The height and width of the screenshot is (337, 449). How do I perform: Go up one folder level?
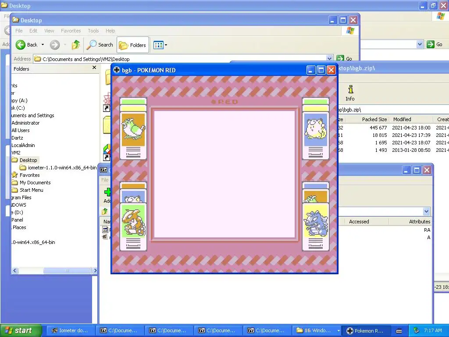pyautogui.click(x=76, y=45)
